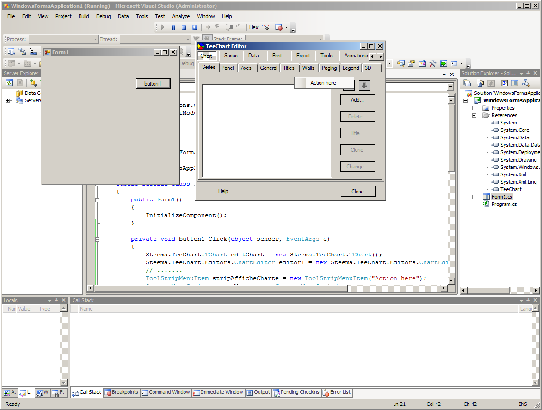The width and height of the screenshot is (542, 410).
Task: Collapse the References node in Solution Explorer
Action: pyautogui.click(x=474, y=115)
